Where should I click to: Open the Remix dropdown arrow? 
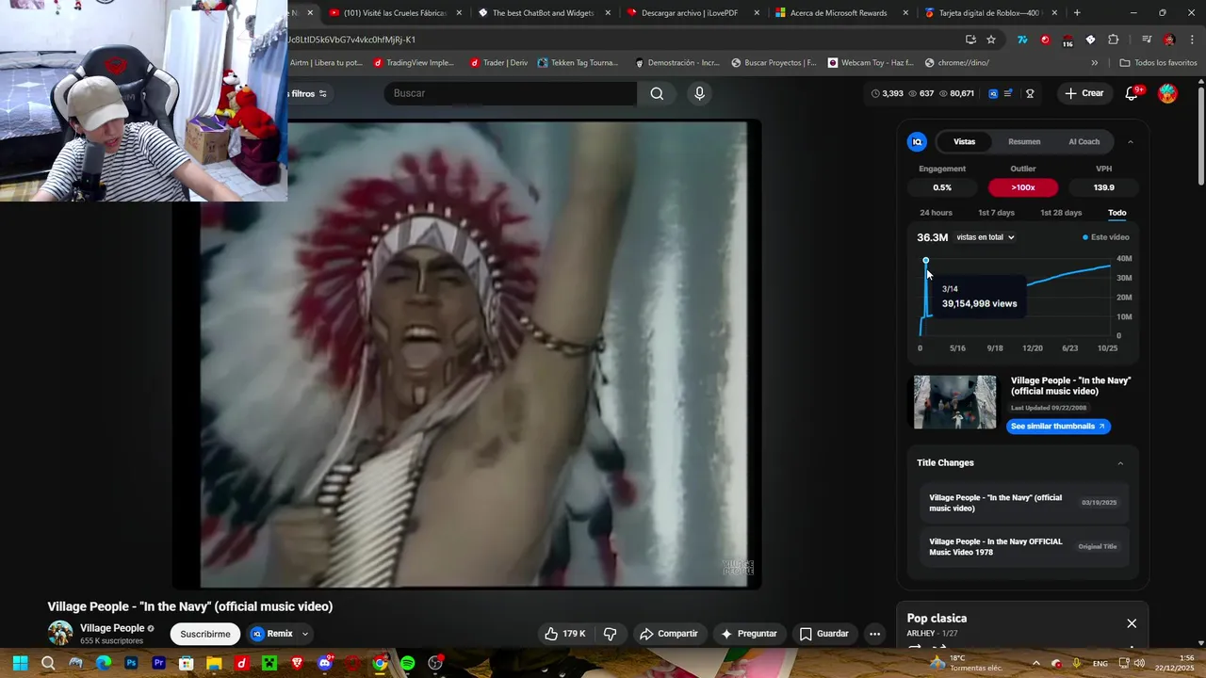coord(304,634)
